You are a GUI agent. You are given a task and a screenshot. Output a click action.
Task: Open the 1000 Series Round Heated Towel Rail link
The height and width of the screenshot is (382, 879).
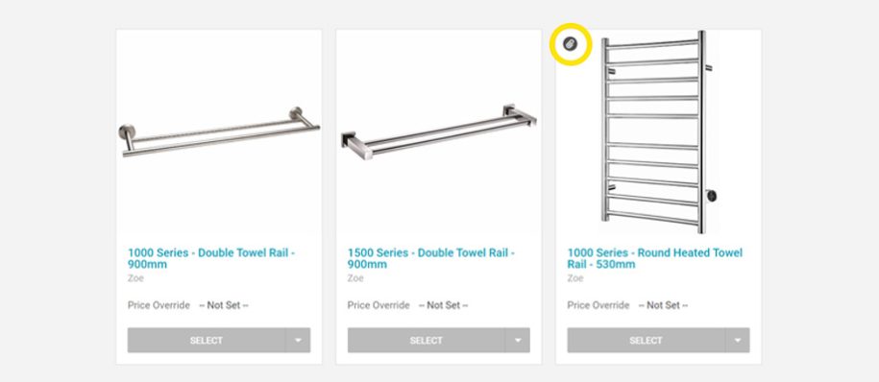point(655,258)
